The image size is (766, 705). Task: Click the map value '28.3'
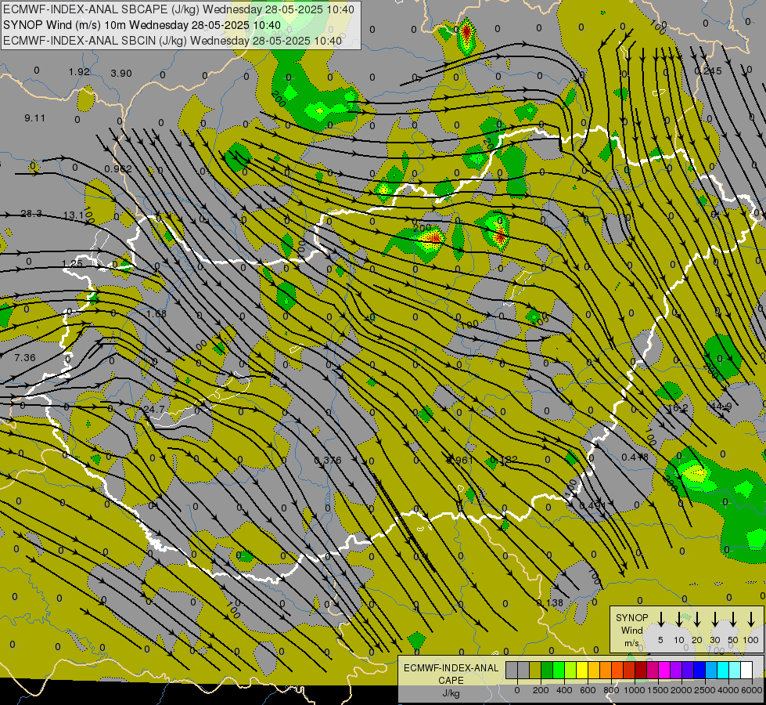pyautogui.click(x=31, y=213)
